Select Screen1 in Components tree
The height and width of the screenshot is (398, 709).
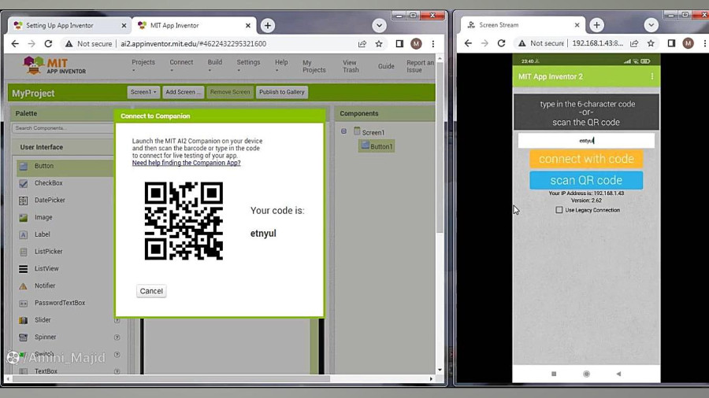coord(369,132)
